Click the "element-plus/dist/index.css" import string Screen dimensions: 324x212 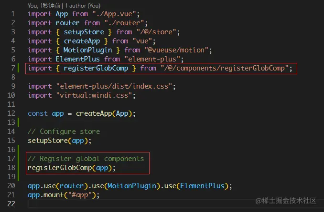pyautogui.click(x=114, y=86)
